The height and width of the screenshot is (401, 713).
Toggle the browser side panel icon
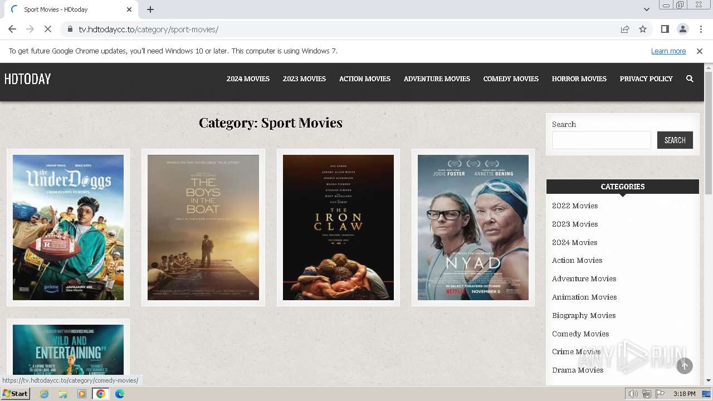(x=665, y=29)
